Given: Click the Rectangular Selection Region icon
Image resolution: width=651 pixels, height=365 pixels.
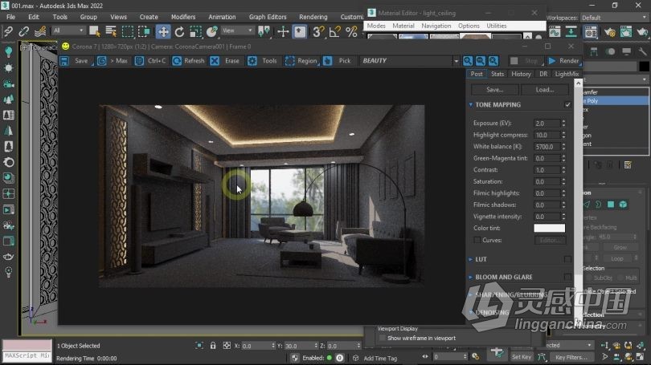Looking at the screenshot, I should pos(128,31).
